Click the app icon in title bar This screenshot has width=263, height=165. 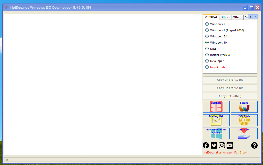pos(6,7)
